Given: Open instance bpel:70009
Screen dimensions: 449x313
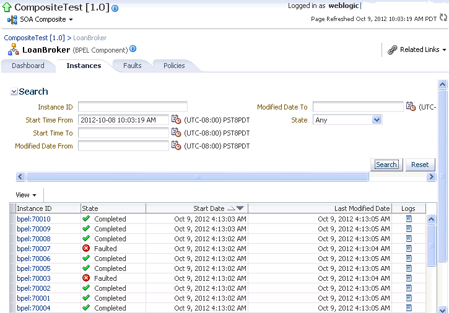Looking at the screenshot, I should pos(33,229).
